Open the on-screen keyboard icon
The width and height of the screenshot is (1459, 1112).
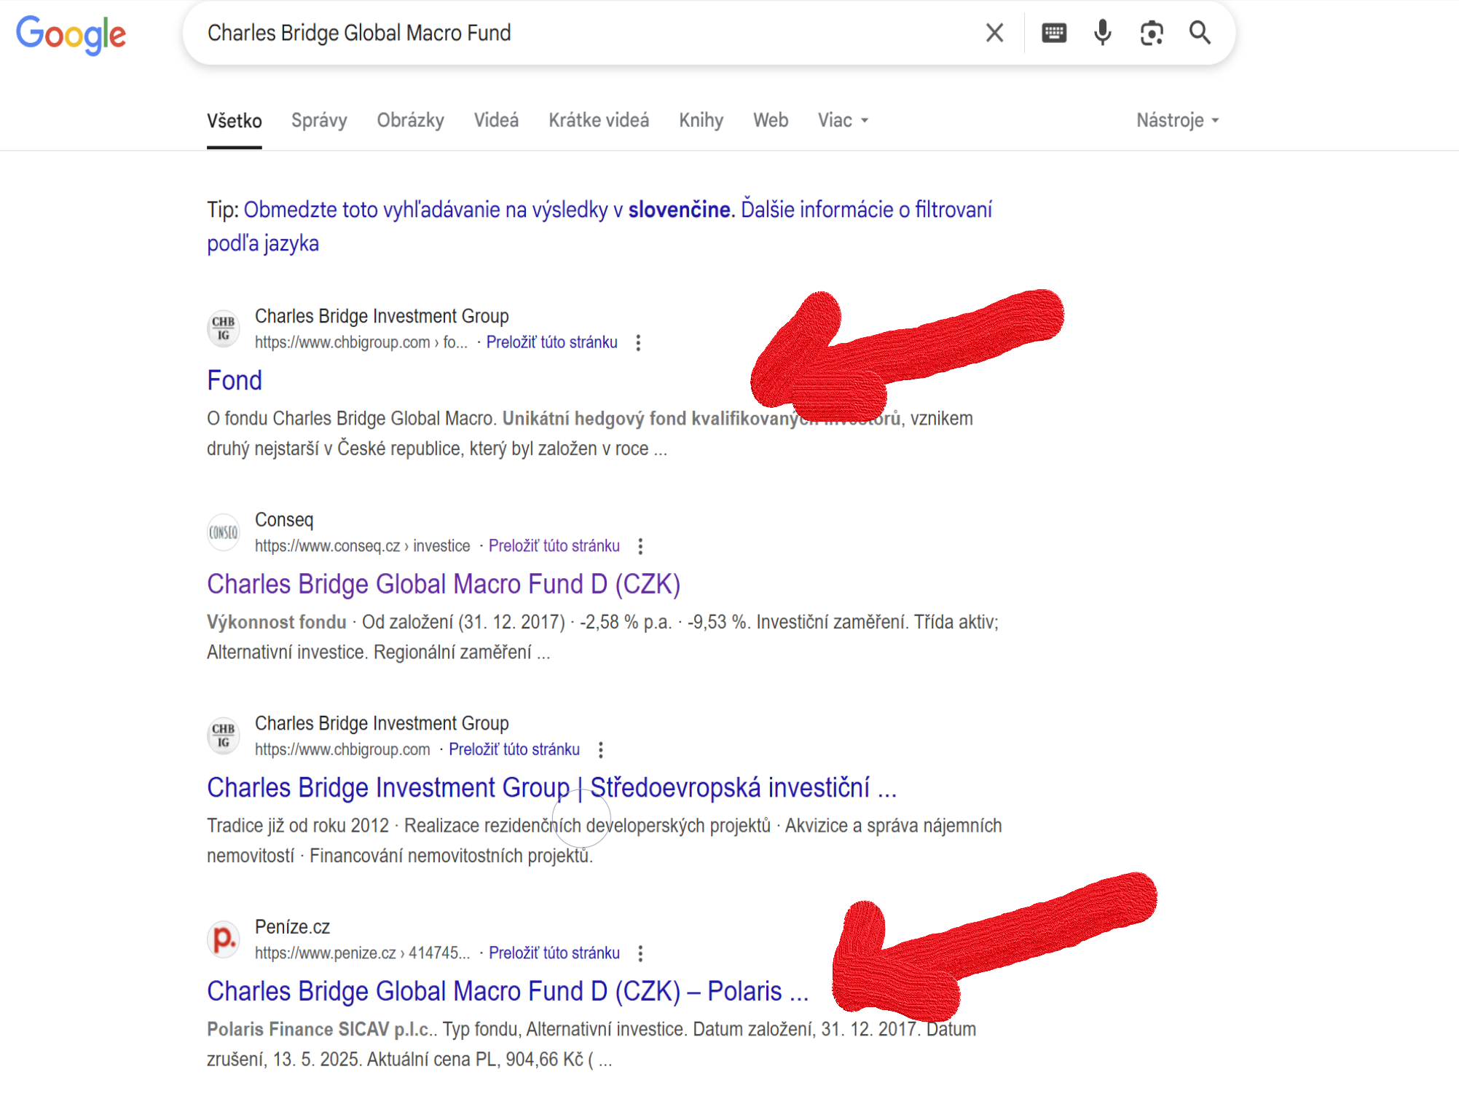[x=1054, y=33]
